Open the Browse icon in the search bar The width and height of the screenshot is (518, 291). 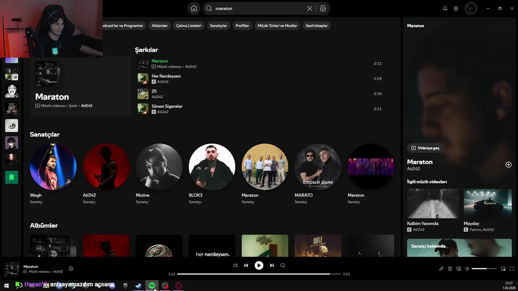(x=323, y=8)
